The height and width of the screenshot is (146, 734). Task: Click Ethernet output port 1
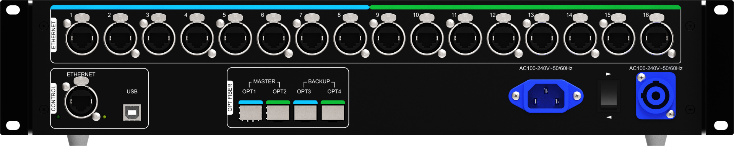coord(82,39)
